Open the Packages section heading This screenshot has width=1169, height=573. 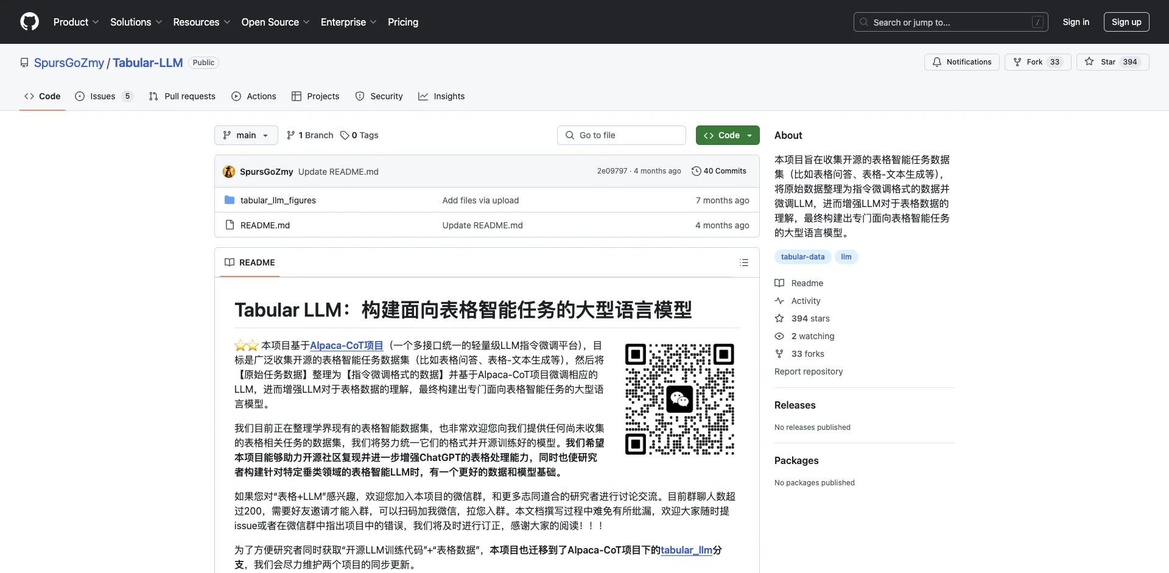796,460
